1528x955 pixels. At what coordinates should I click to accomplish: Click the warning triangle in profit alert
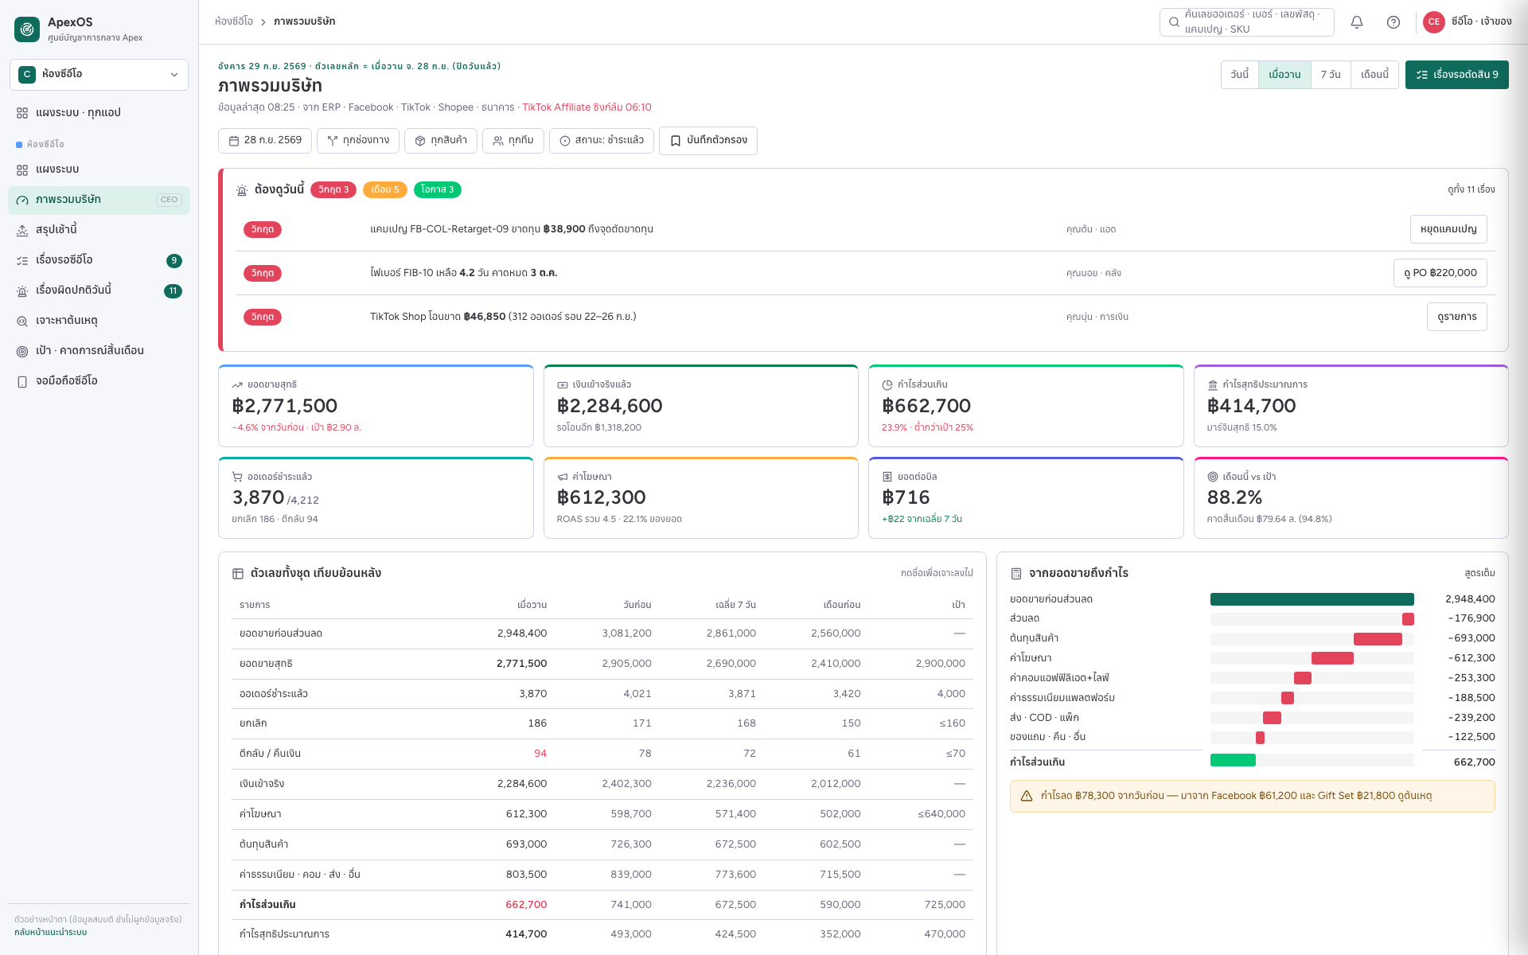click(1027, 796)
